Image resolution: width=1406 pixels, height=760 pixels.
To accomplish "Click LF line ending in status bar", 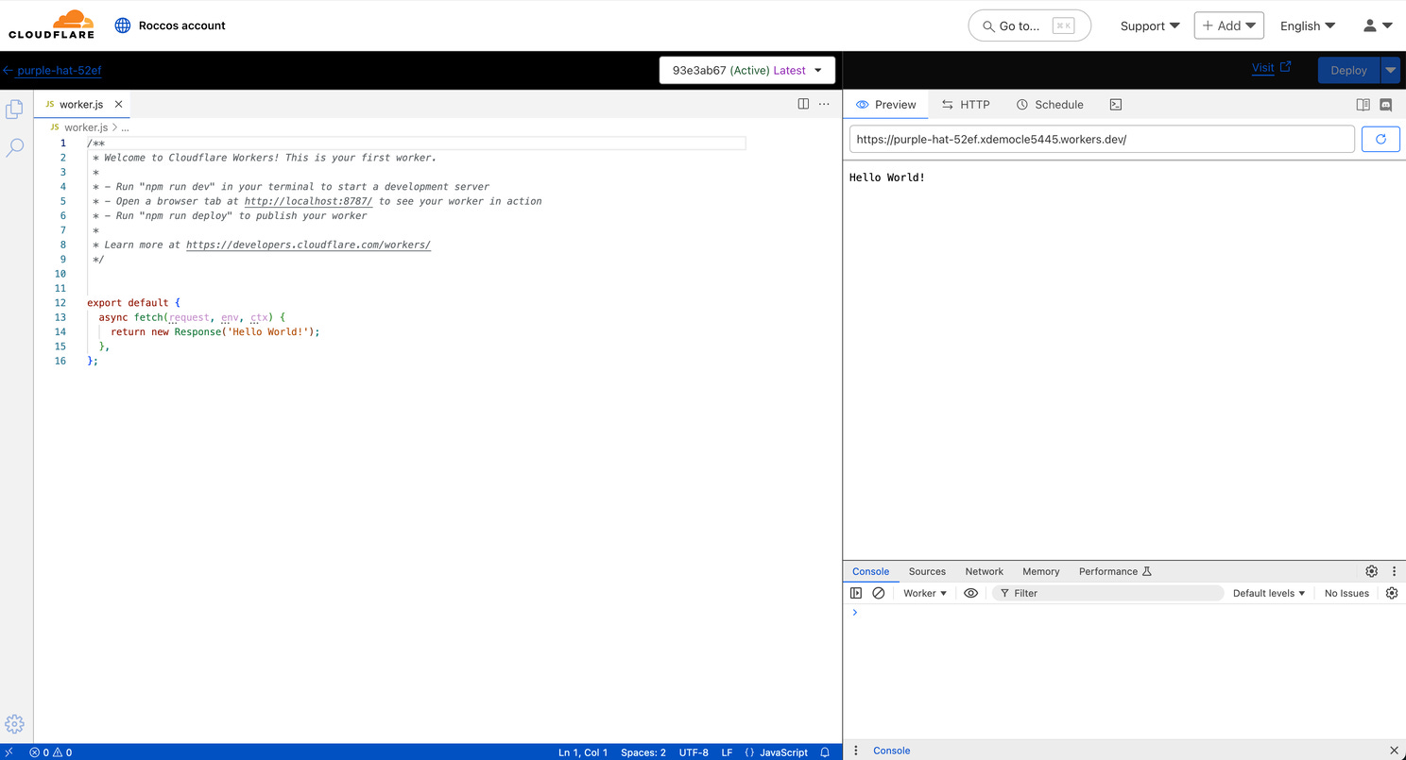I will (x=728, y=752).
